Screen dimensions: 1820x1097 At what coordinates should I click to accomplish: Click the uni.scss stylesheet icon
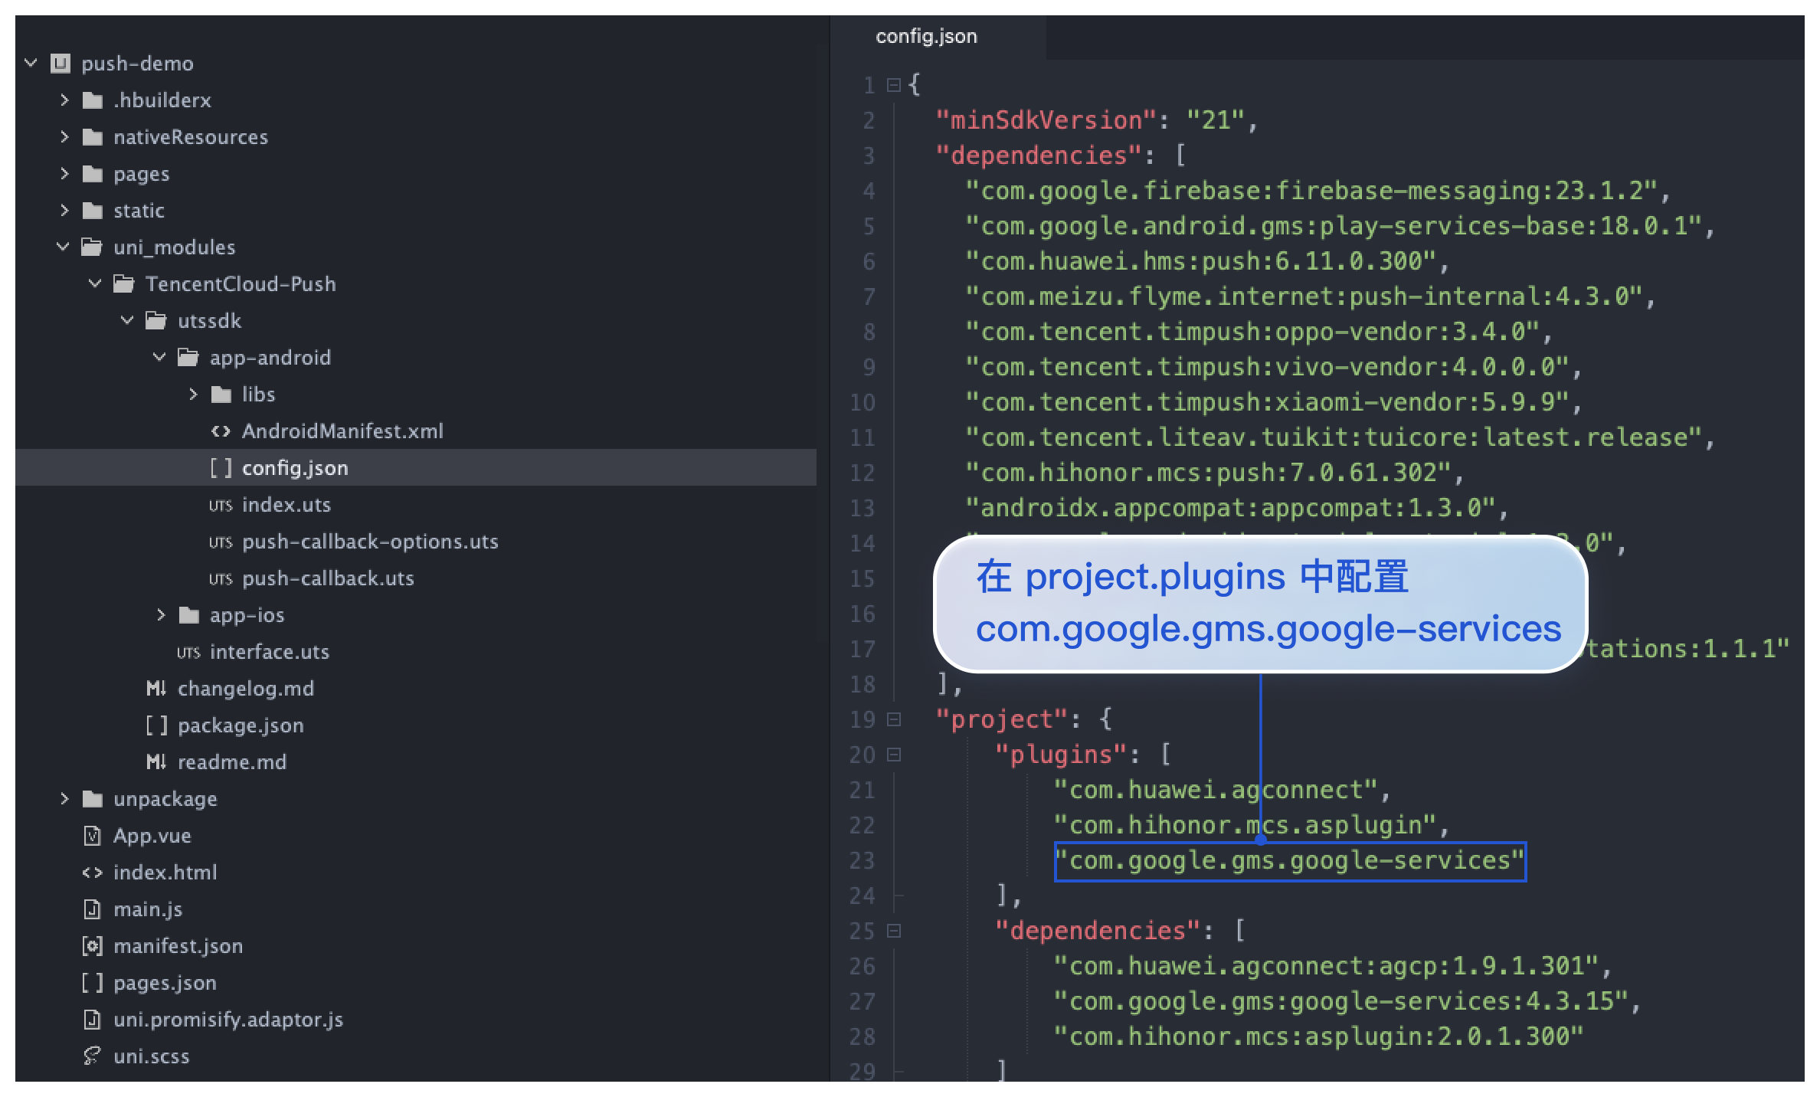tap(92, 1056)
